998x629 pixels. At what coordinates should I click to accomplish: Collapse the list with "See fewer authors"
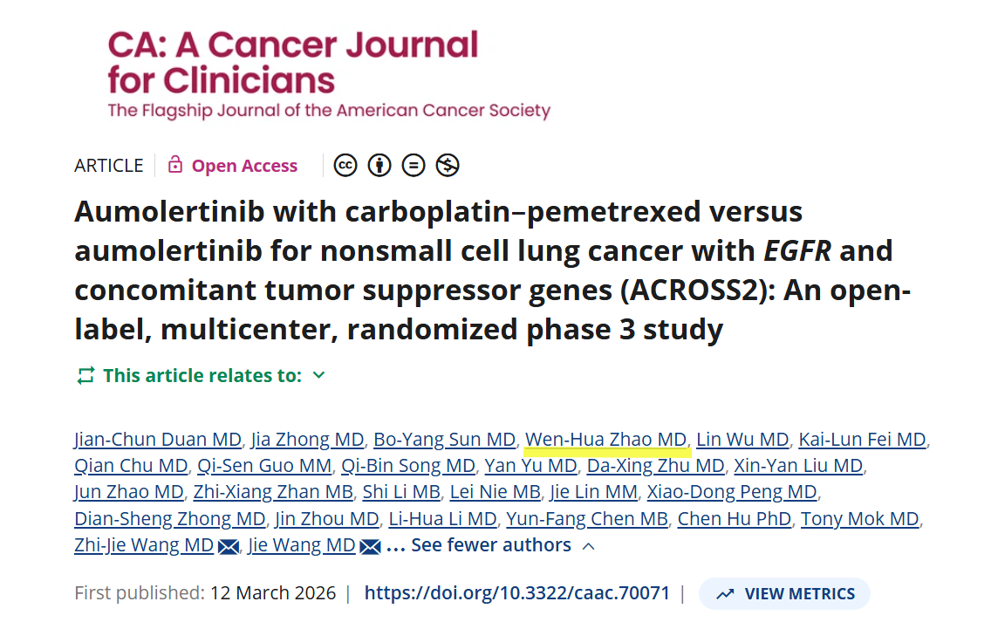(491, 545)
